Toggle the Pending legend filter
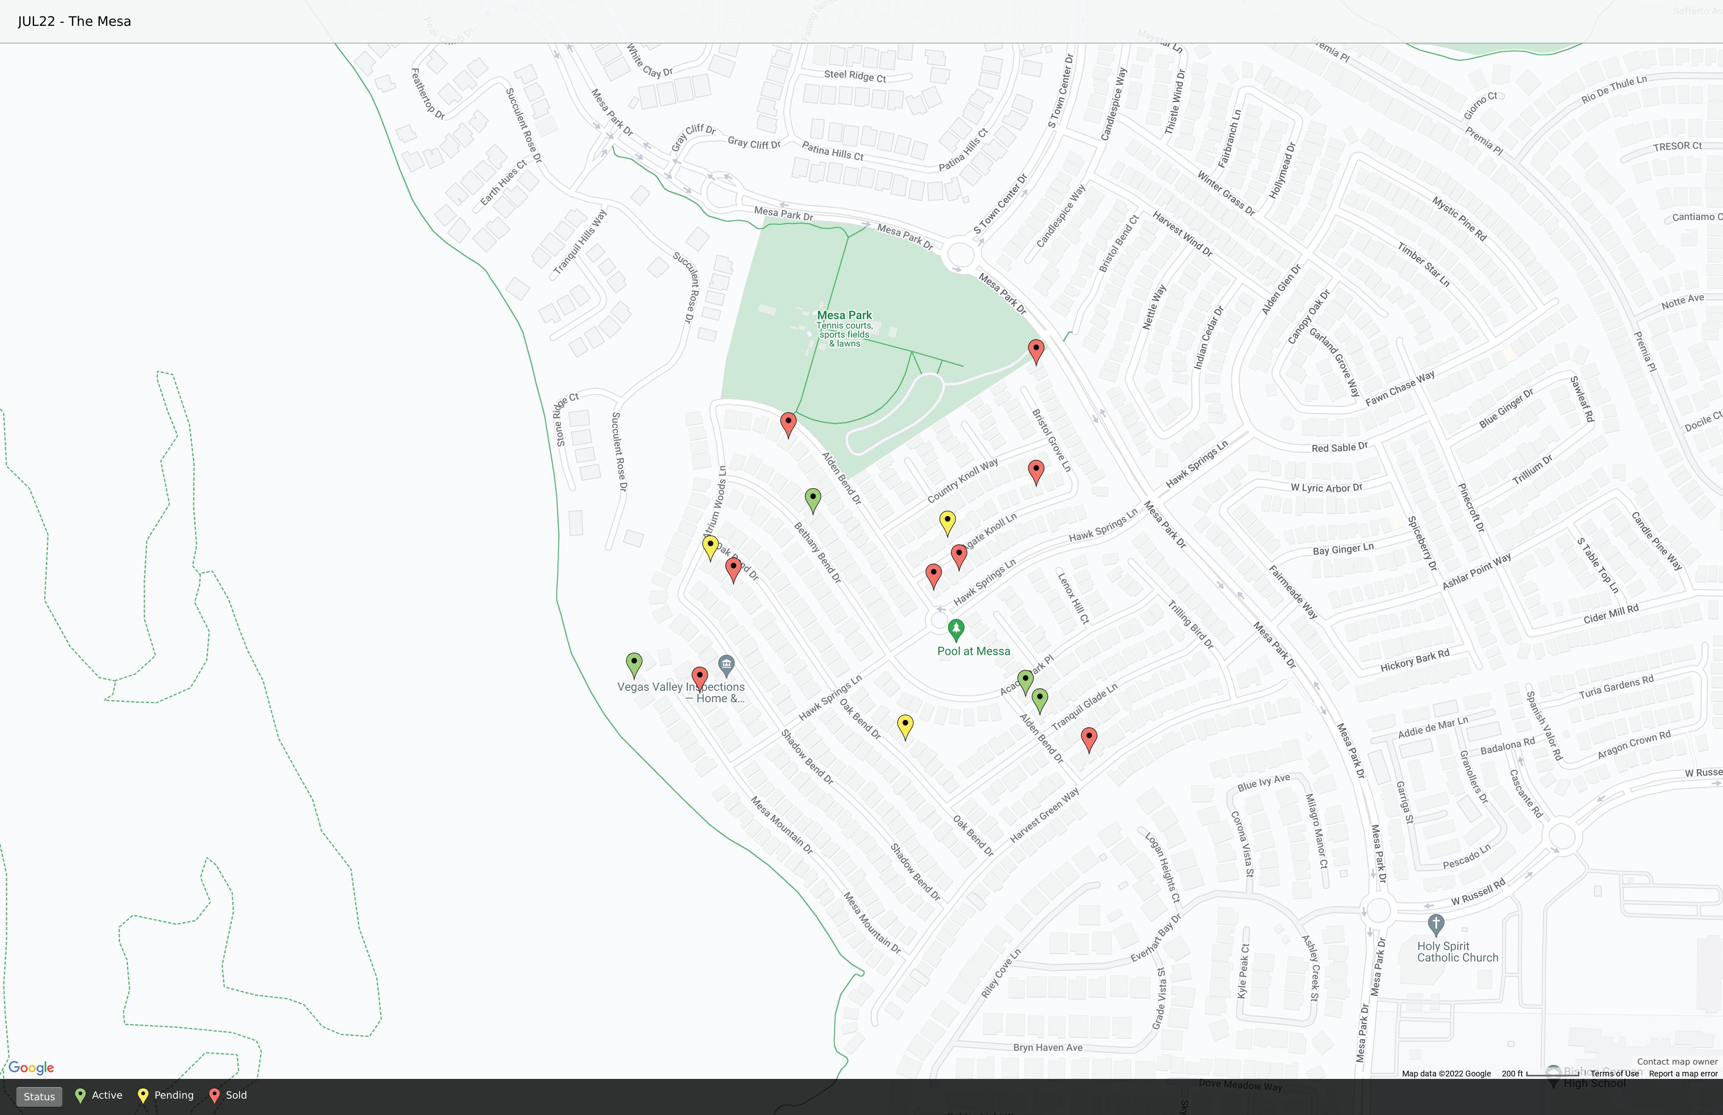The image size is (1723, 1115). click(x=166, y=1095)
